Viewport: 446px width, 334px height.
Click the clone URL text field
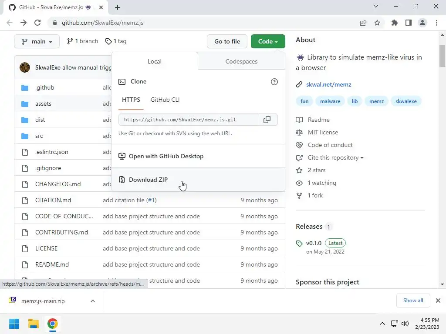[188, 120]
